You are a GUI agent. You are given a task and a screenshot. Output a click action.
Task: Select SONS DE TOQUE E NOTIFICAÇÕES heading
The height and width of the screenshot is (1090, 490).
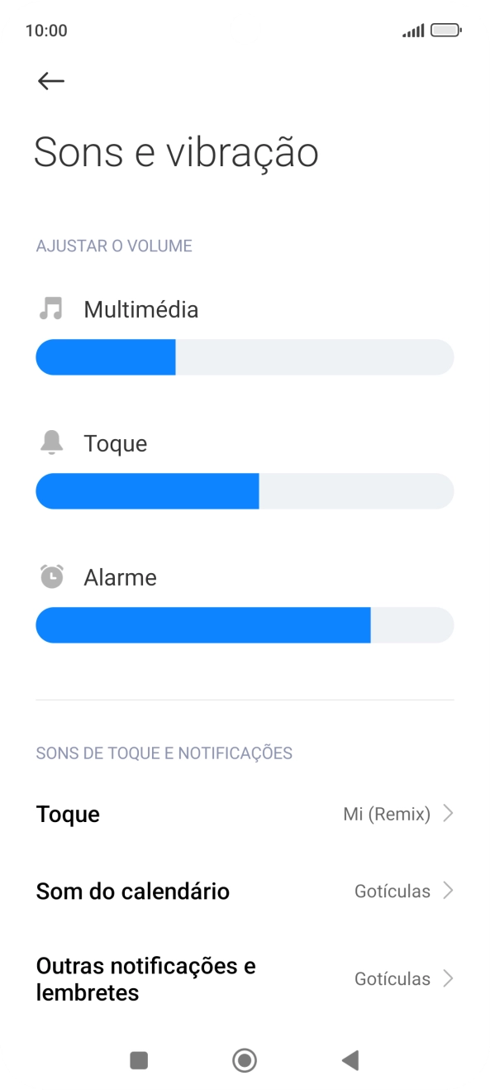[x=164, y=752]
